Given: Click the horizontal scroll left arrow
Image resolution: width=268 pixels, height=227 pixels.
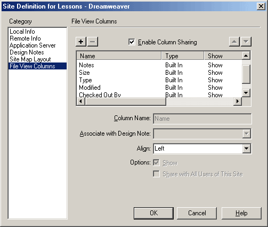Looking at the screenshot, I should click(x=81, y=101).
